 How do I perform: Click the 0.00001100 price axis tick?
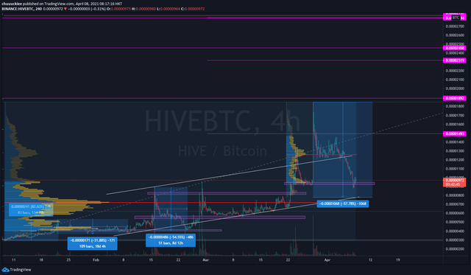coord(455,169)
